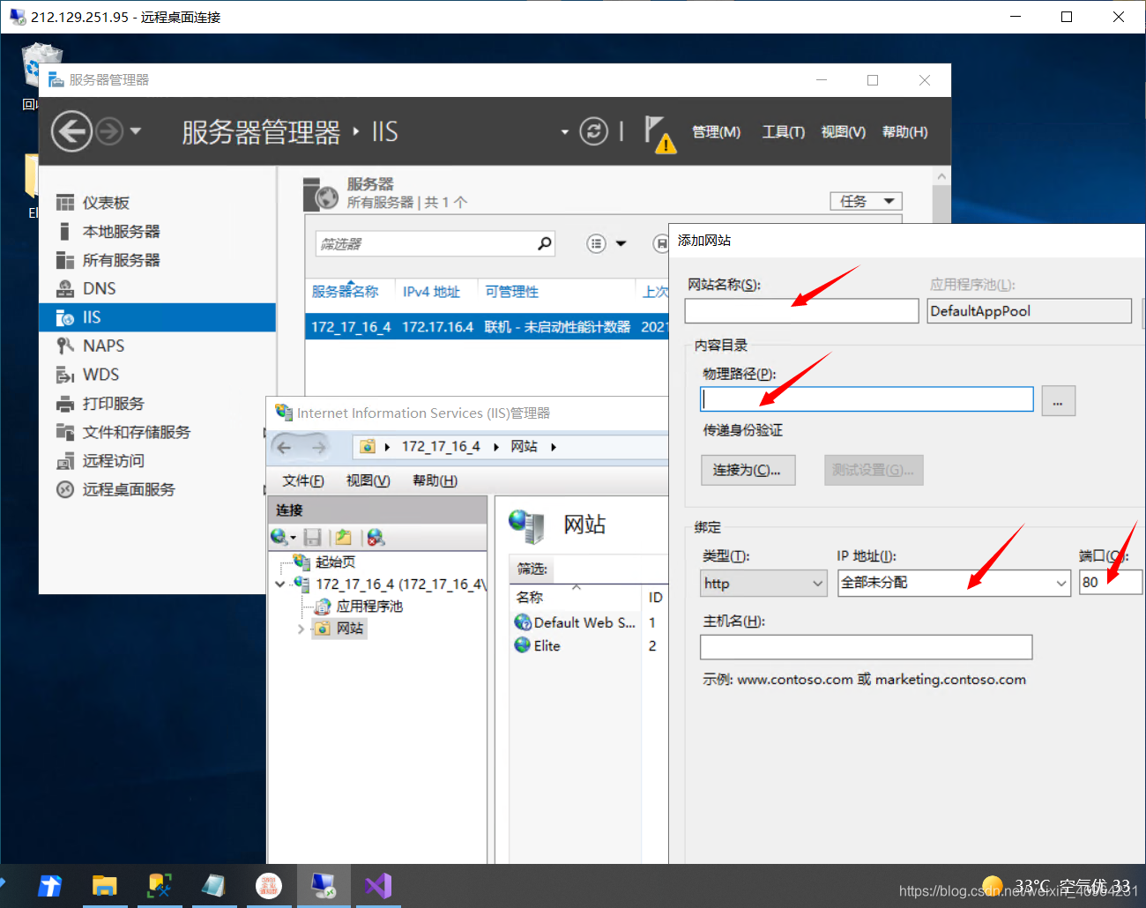The width and height of the screenshot is (1146, 908).
Task: Click the 网站名称 input field
Action: click(801, 310)
